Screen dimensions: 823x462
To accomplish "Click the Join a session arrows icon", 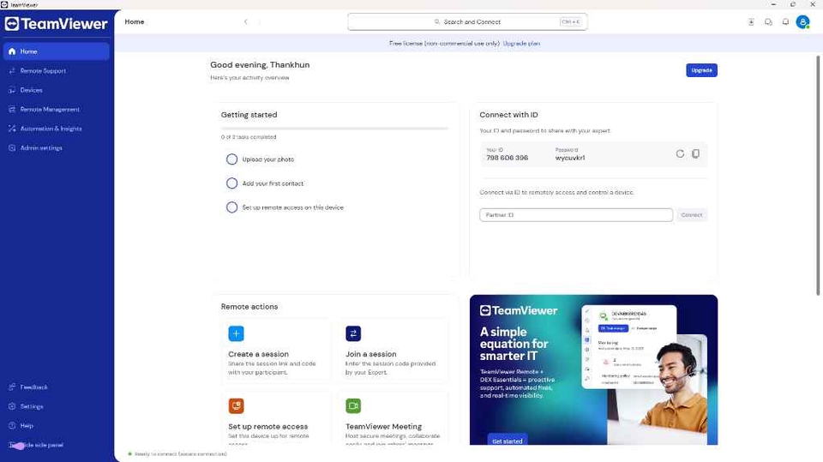I will point(353,333).
